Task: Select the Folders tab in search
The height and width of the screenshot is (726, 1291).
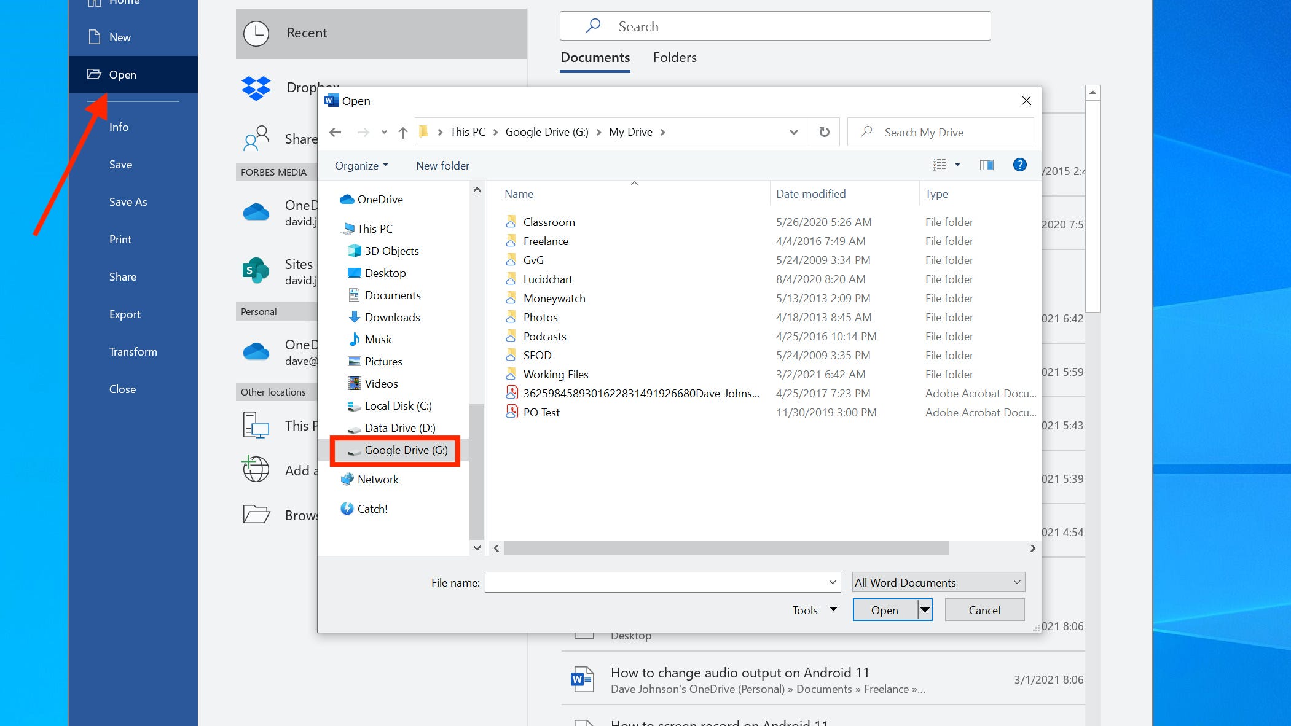Action: [675, 57]
